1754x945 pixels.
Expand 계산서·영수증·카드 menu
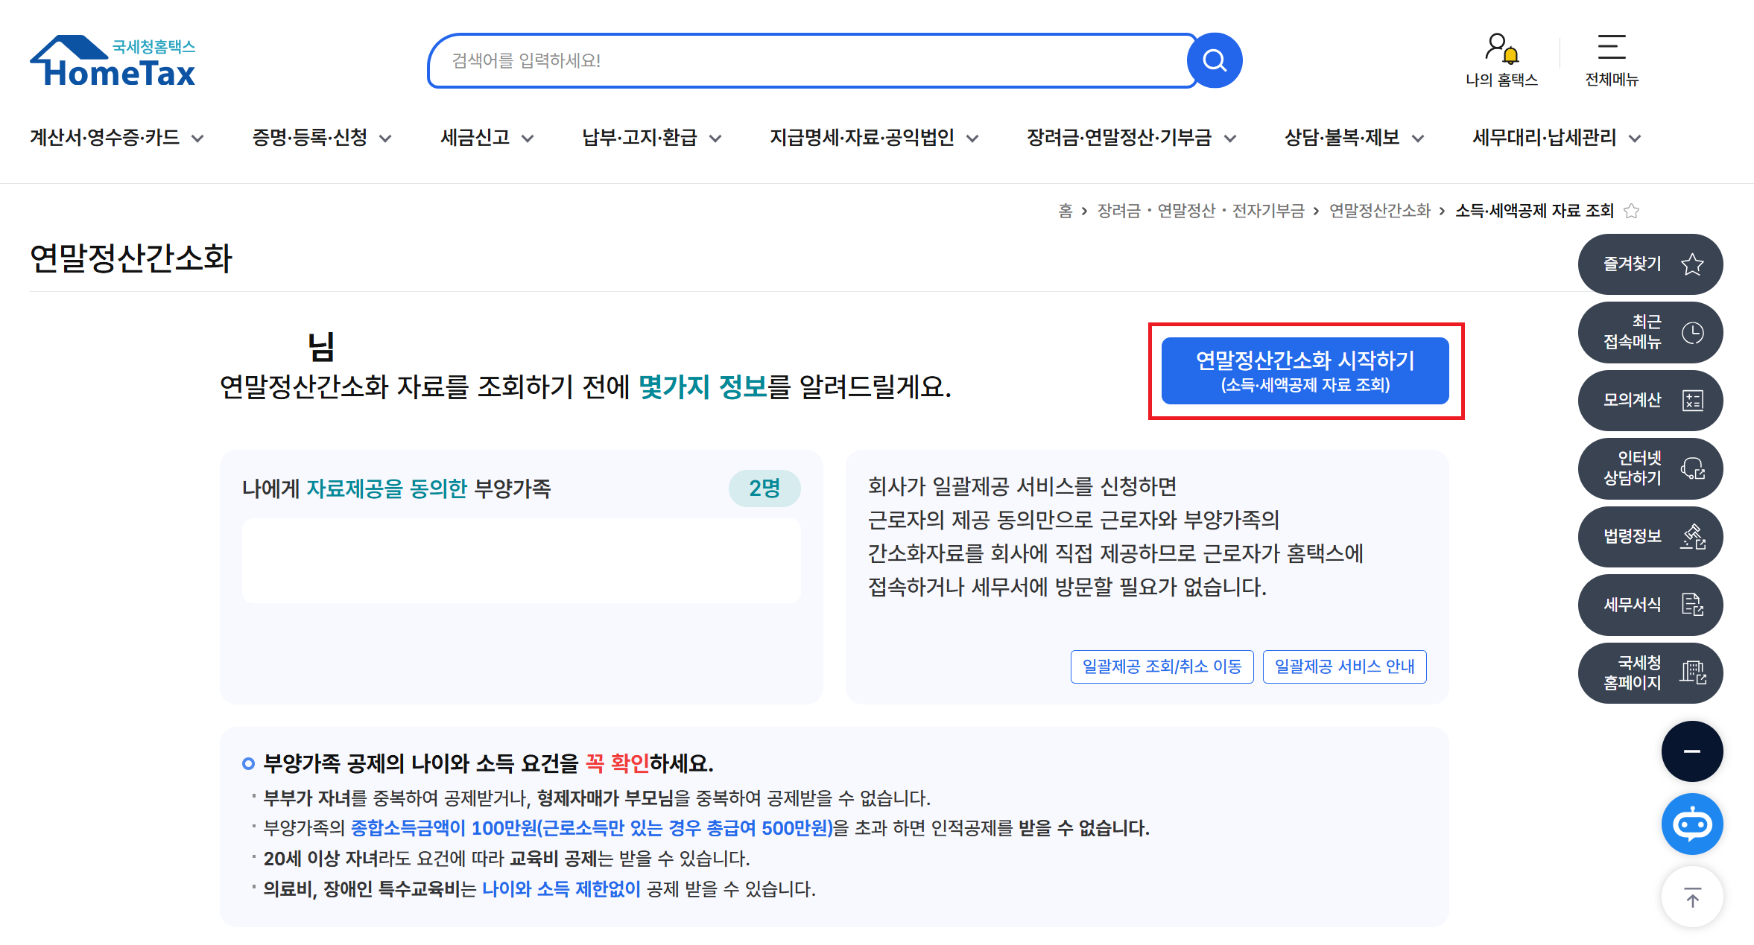(117, 138)
